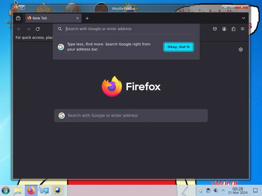262x196 pixels.
Task: Click Google logo in address bar tip
Action: tap(61, 47)
